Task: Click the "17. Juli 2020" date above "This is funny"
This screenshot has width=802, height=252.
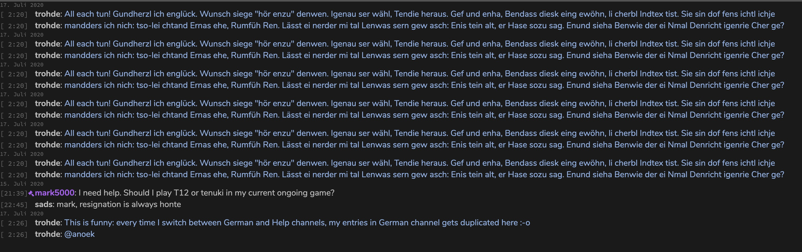Action: tap(22, 214)
